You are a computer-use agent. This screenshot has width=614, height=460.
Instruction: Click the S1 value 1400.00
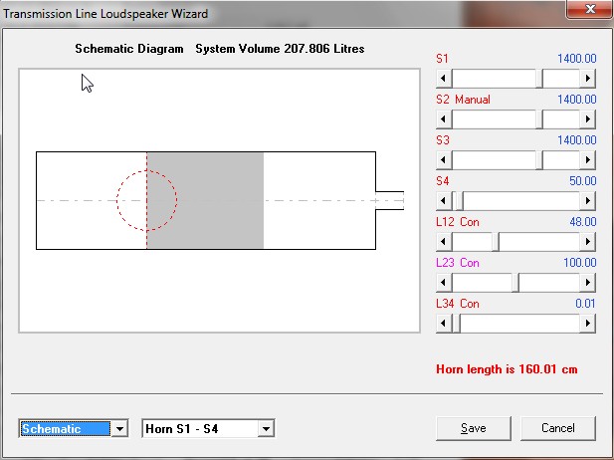tap(577, 59)
